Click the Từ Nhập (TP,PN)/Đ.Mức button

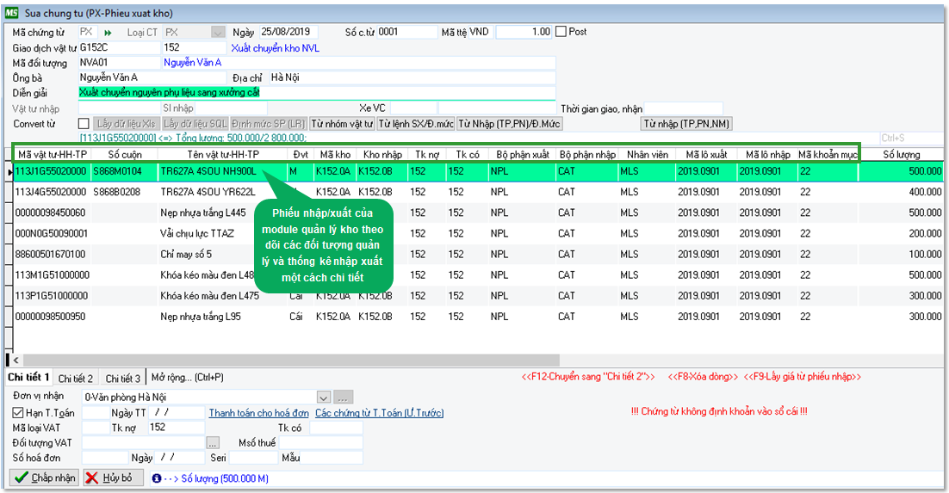click(x=510, y=123)
